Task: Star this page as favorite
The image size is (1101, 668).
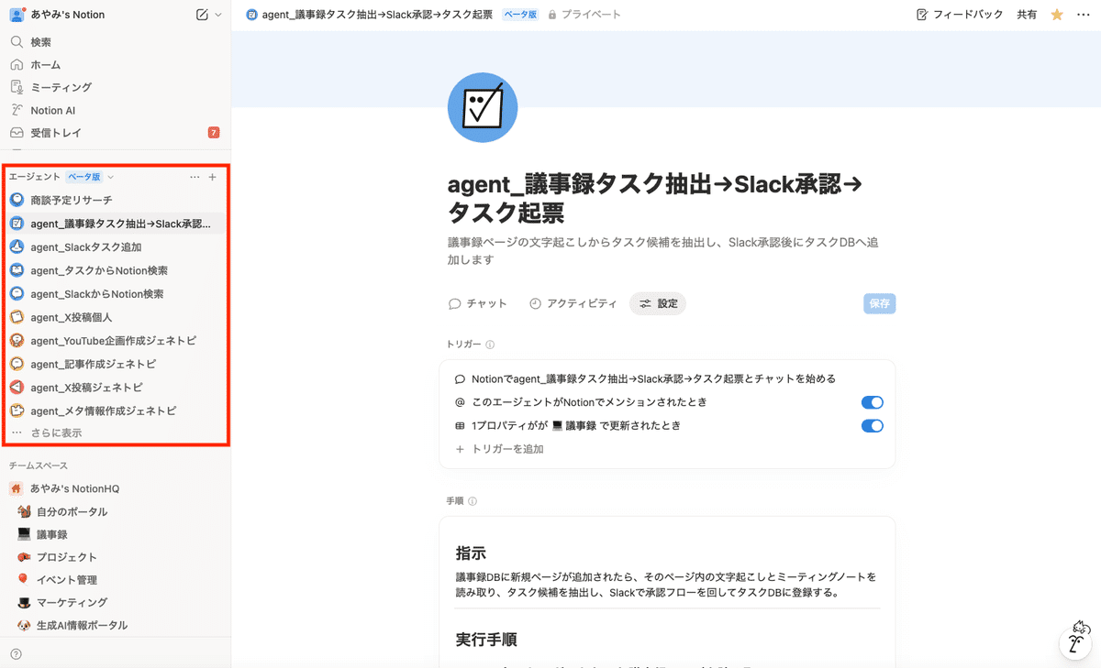Action: pyautogui.click(x=1057, y=15)
